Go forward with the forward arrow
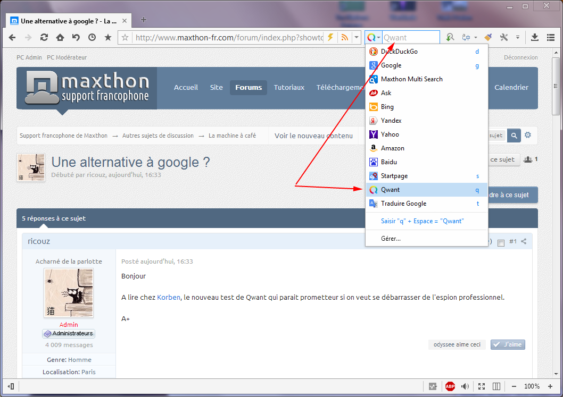 [x=28, y=37]
